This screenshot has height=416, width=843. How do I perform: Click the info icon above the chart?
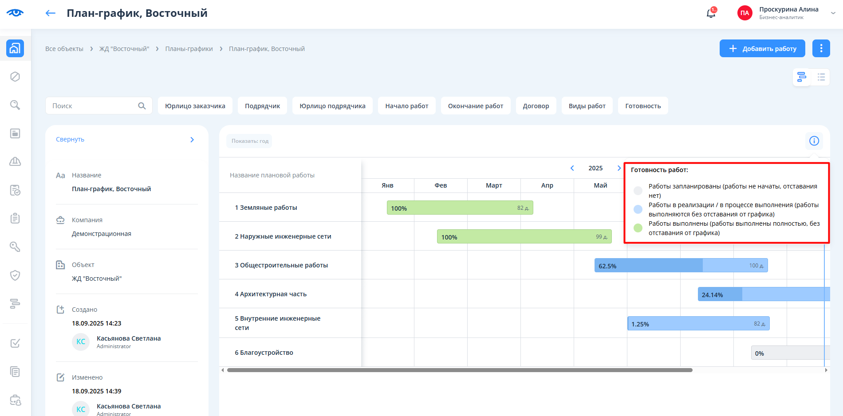click(x=814, y=141)
